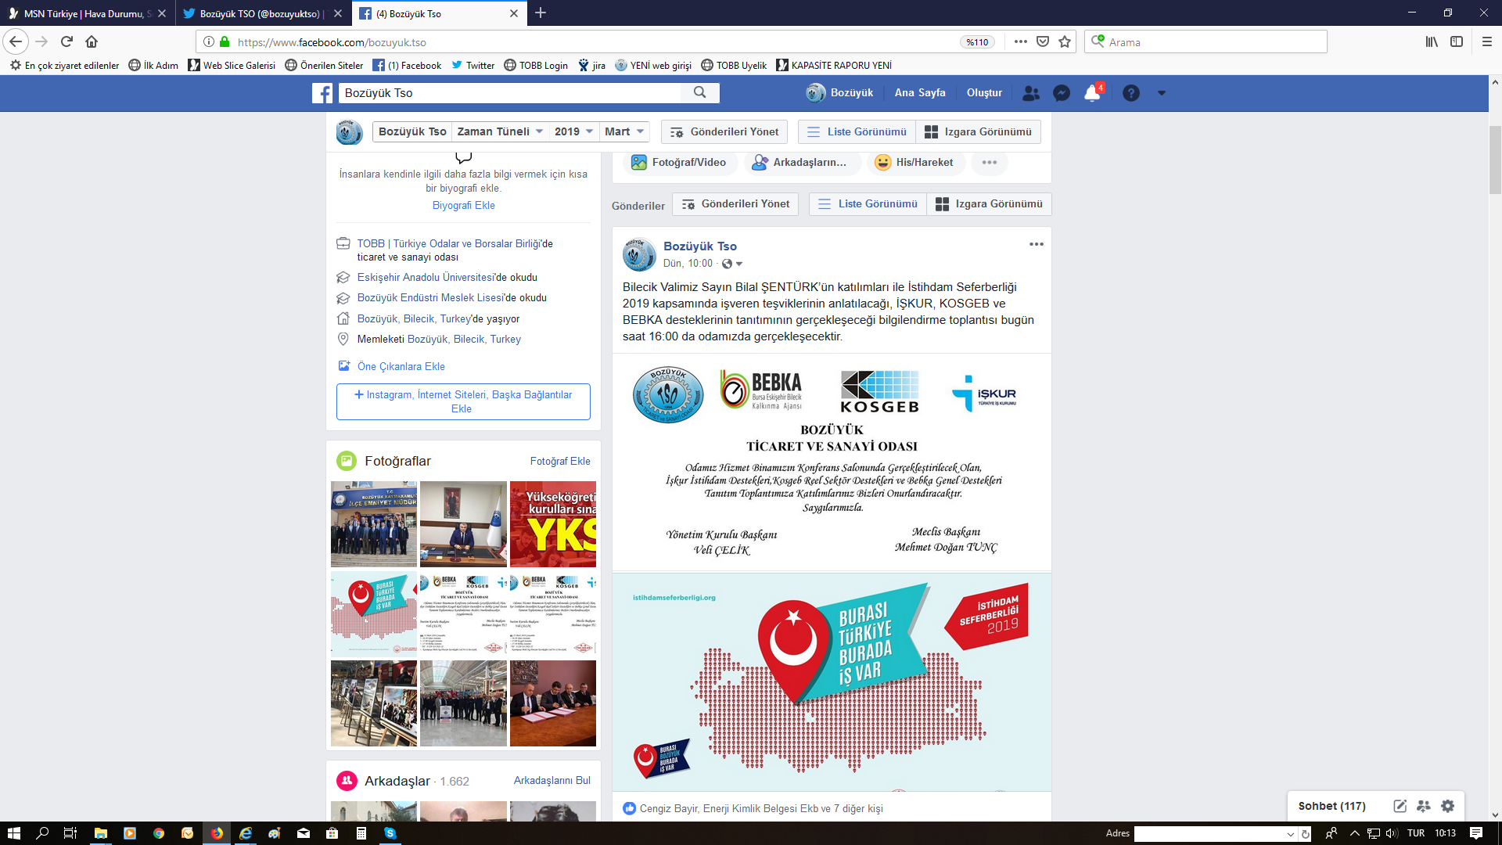Open Eskişehir Anadolu Üniversitesi link
The image size is (1502, 845).
tap(426, 277)
